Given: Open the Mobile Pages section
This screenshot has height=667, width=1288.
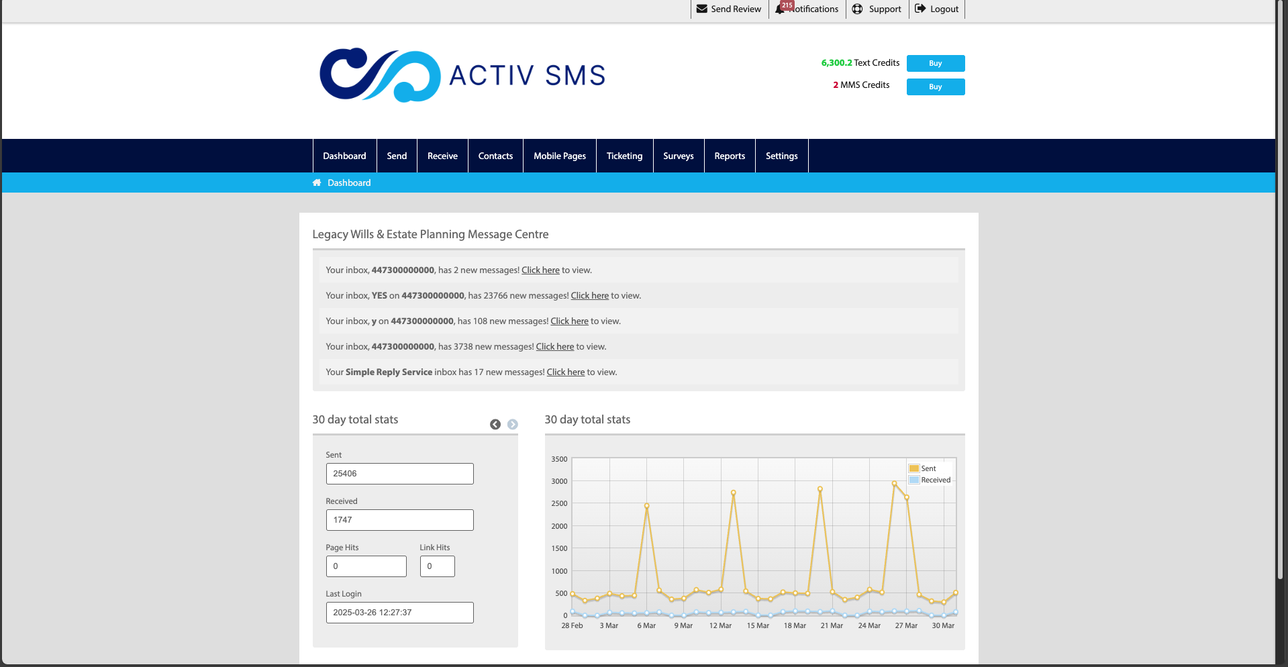Looking at the screenshot, I should 559,156.
